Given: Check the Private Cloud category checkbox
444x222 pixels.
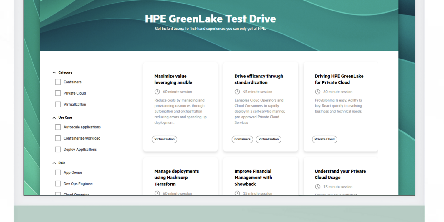Looking at the screenshot, I should [x=58, y=93].
